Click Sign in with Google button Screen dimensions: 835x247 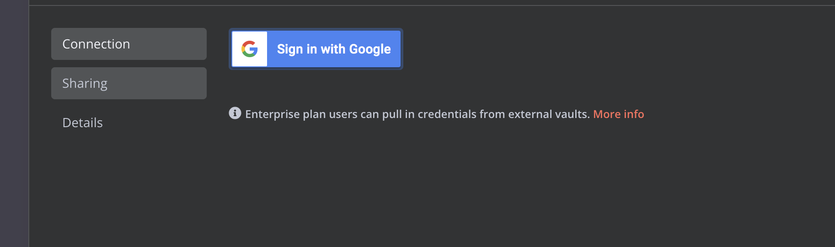(x=316, y=49)
